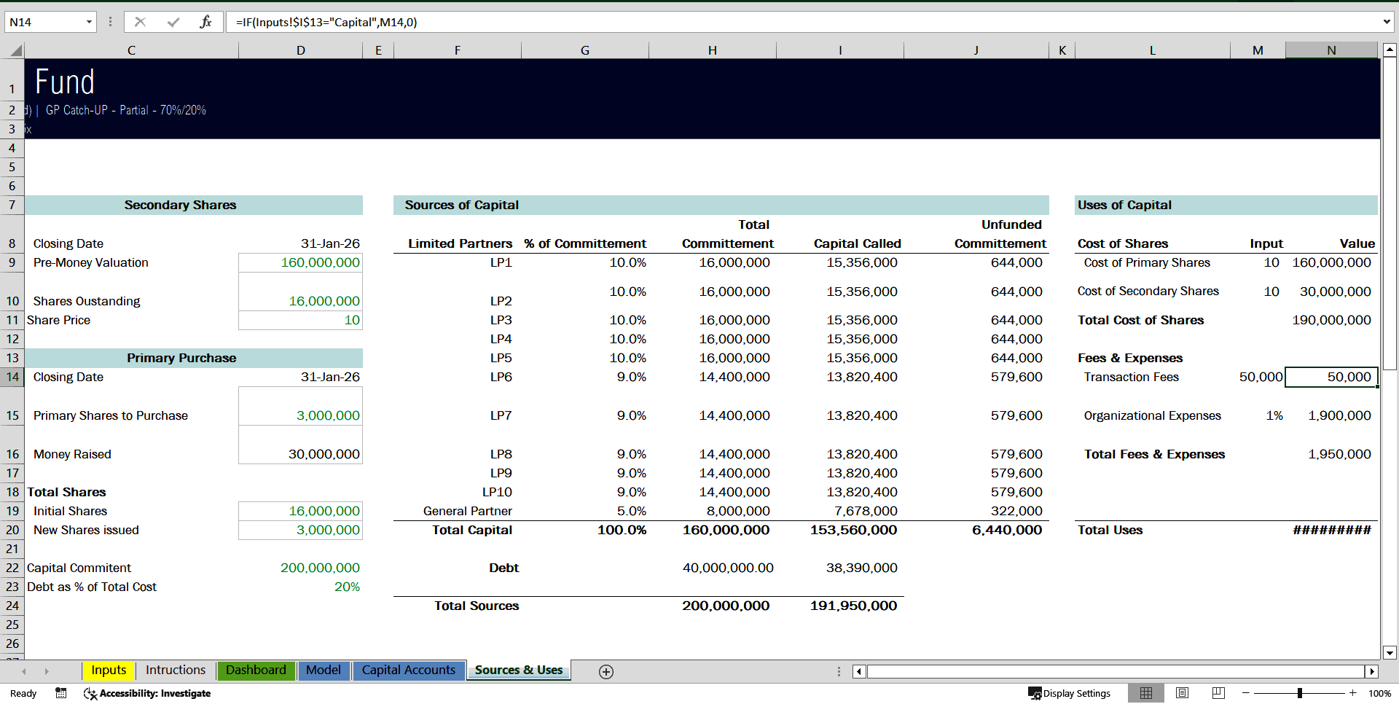The width and height of the screenshot is (1399, 704).
Task: Switch to the Dashboard sheet tab
Action: click(x=256, y=670)
